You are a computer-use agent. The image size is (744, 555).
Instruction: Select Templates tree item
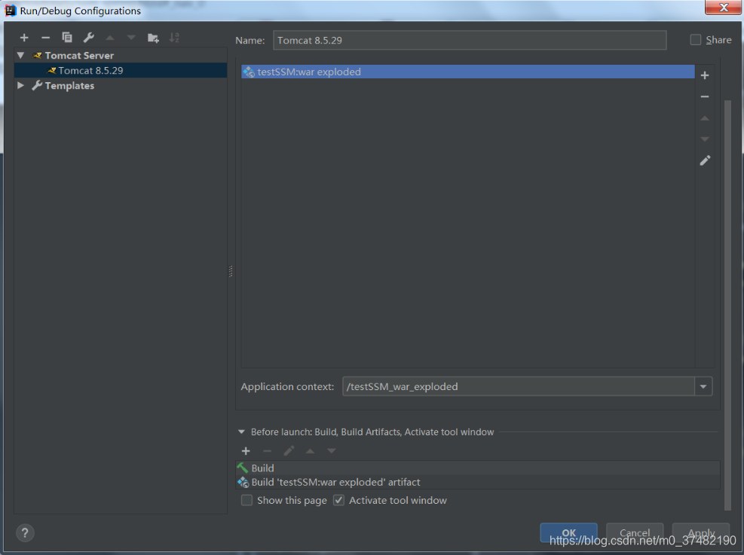pyautogui.click(x=69, y=86)
